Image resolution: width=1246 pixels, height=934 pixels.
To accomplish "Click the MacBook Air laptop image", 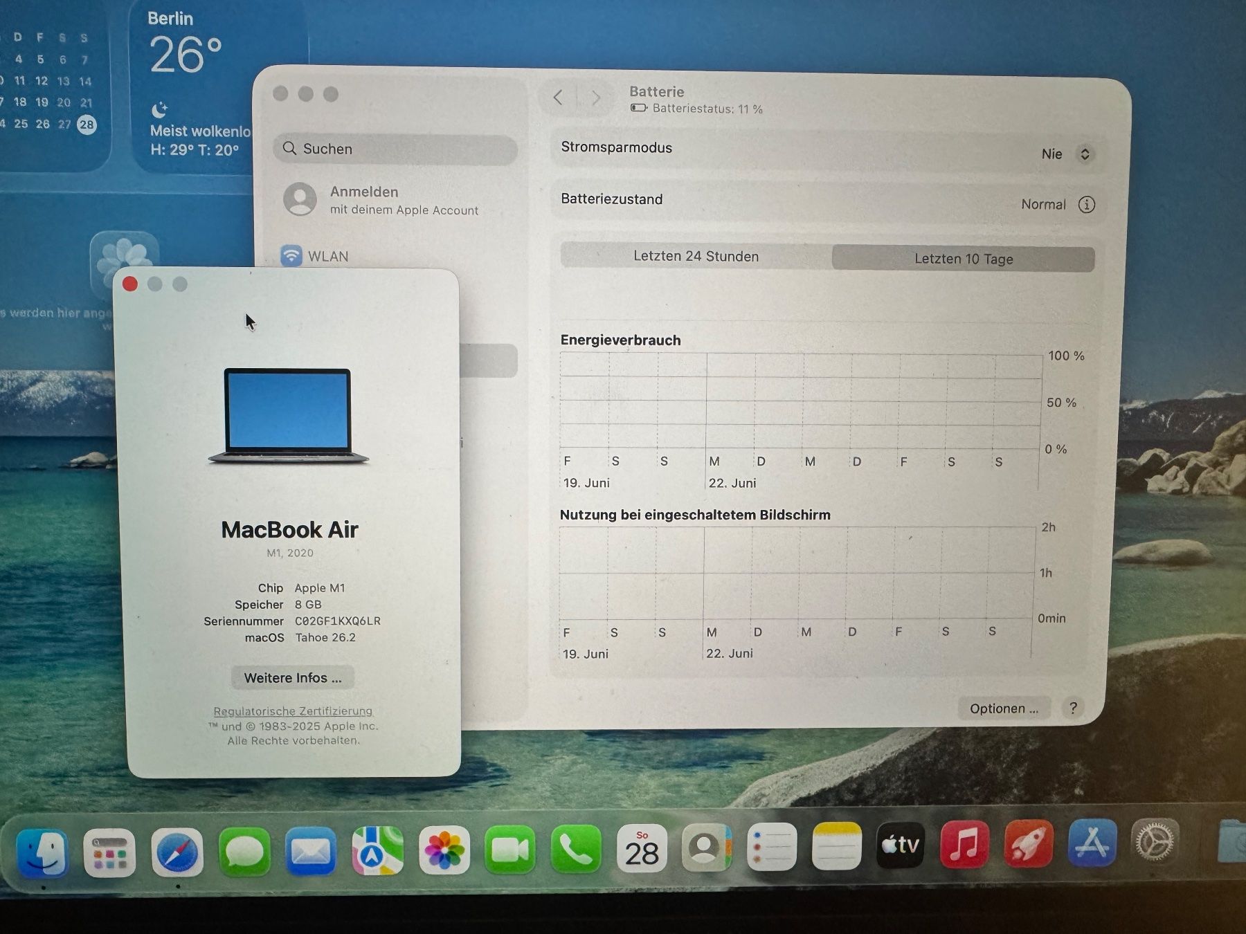I will click(x=289, y=416).
